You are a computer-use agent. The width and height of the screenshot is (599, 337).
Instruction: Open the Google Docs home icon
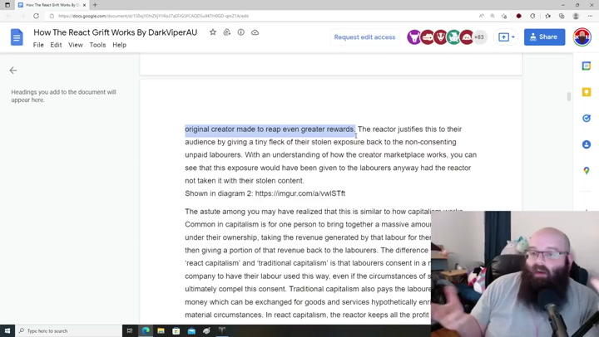point(17,37)
